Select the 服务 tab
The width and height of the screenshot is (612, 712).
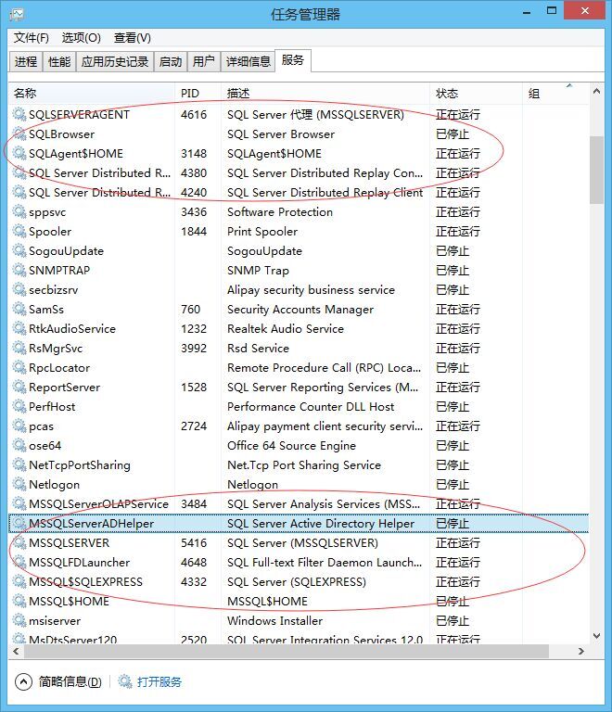click(293, 60)
